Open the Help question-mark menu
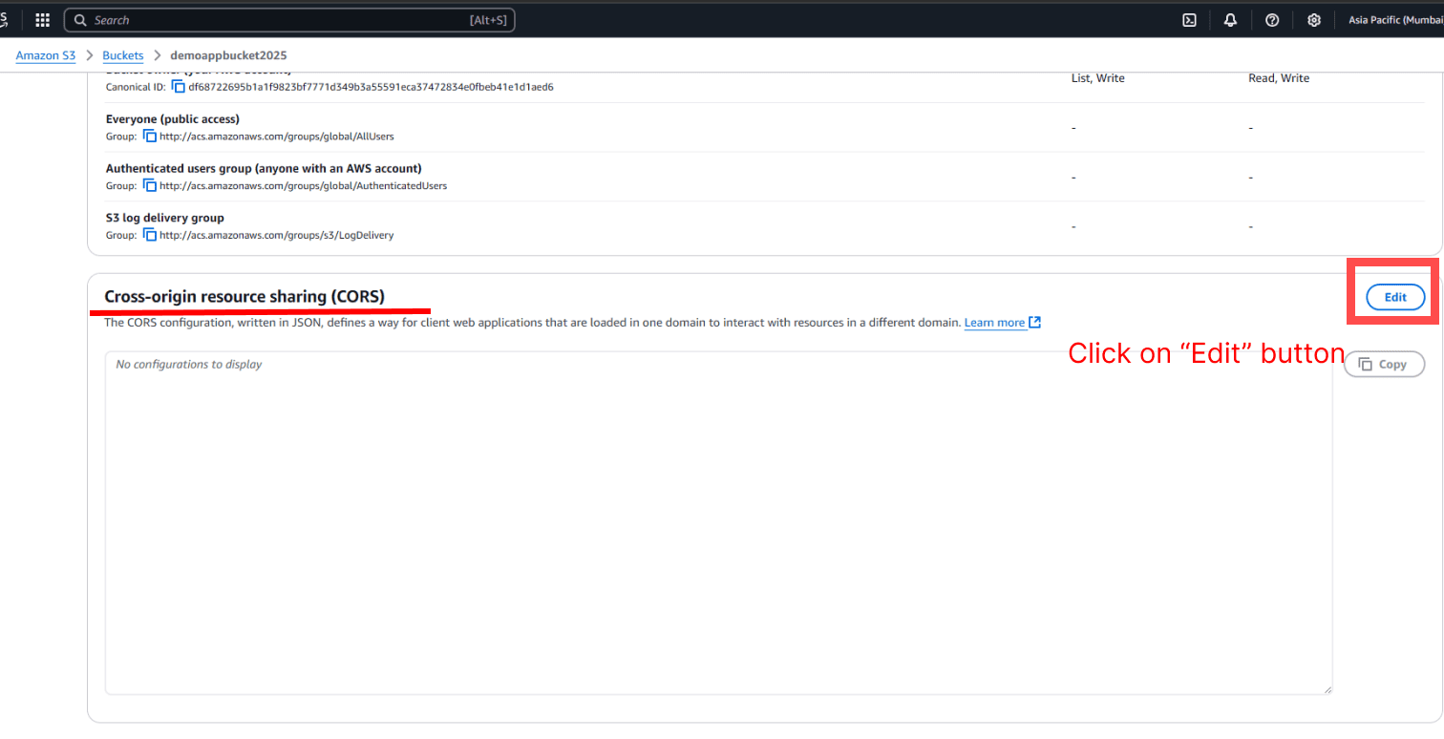This screenshot has height=739, width=1444. tap(1272, 19)
